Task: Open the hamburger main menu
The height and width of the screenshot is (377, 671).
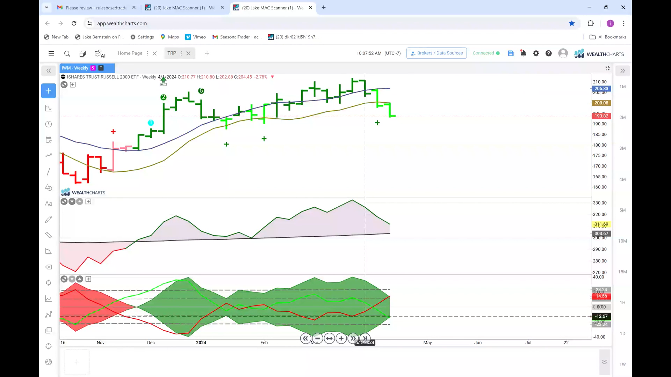Action: pyautogui.click(x=51, y=53)
